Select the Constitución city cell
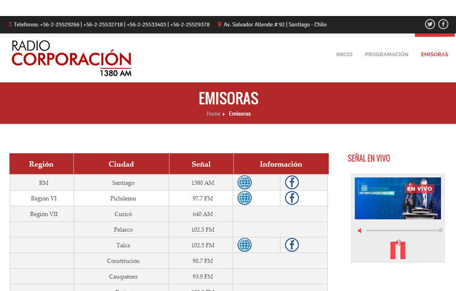This screenshot has height=291, width=456. pos(121,261)
